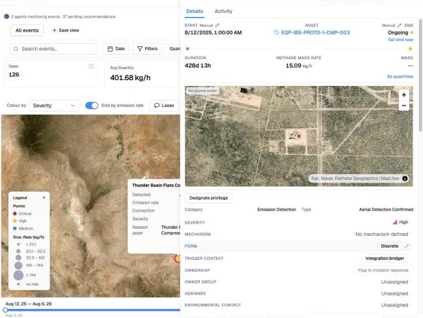This screenshot has height=318, width=423.
Task: Toggle Size by emission rate switch
Action: [92, 106]
